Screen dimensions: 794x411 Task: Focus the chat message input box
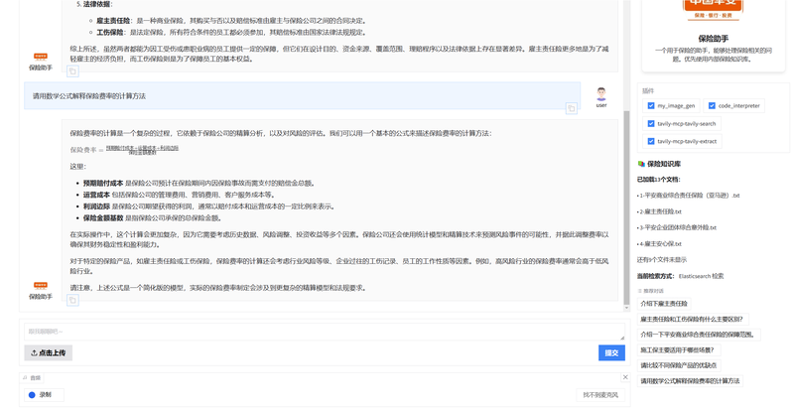pyautogui.click(x=325, y=332)
